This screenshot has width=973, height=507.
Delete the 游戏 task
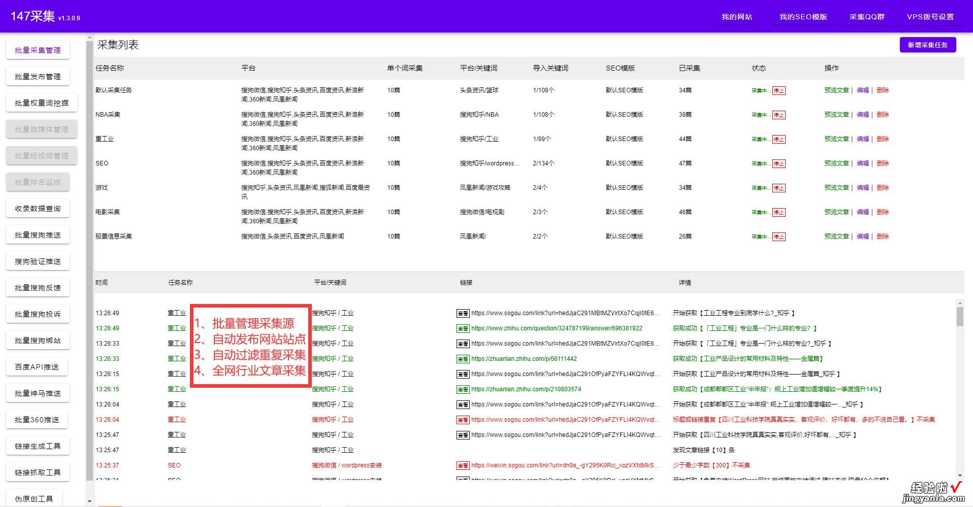883,188
